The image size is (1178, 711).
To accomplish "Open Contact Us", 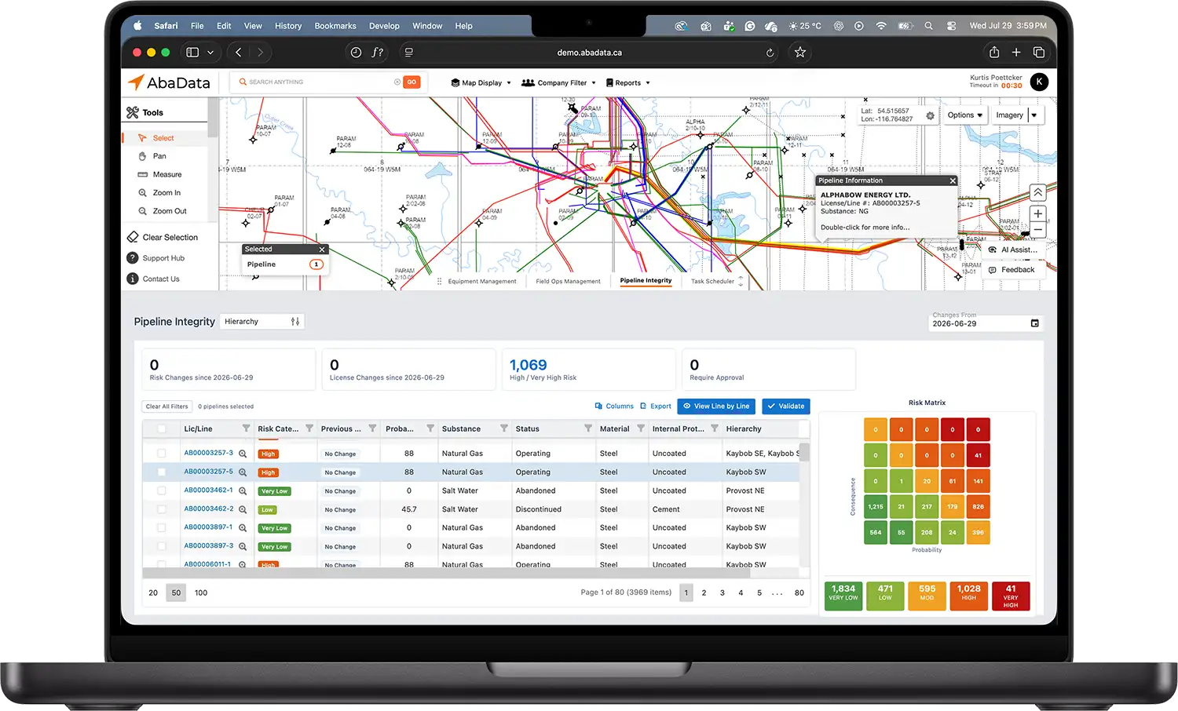I will [154, 279].
